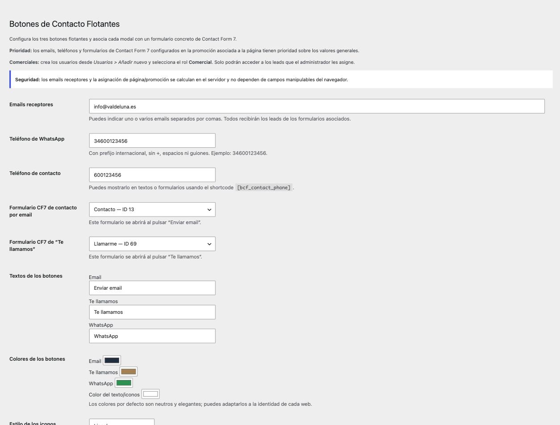The width and height of the screenshot is (560, 425).
Task: Edit the Enviar email button text field
Action: pyautogui.click(x=152, y=288)
